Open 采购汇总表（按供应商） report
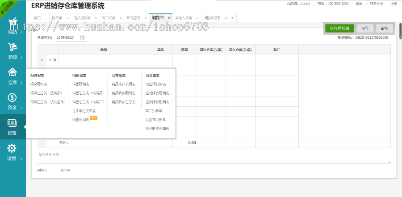This screenshot has height=197, width=402. [x=48, y=102]
